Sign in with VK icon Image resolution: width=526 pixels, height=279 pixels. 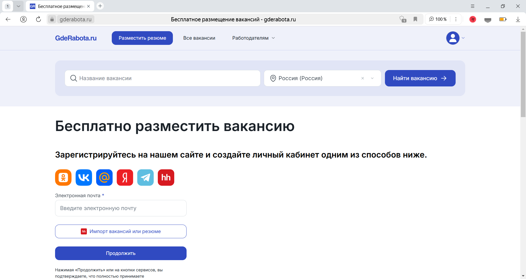point(84,178)
